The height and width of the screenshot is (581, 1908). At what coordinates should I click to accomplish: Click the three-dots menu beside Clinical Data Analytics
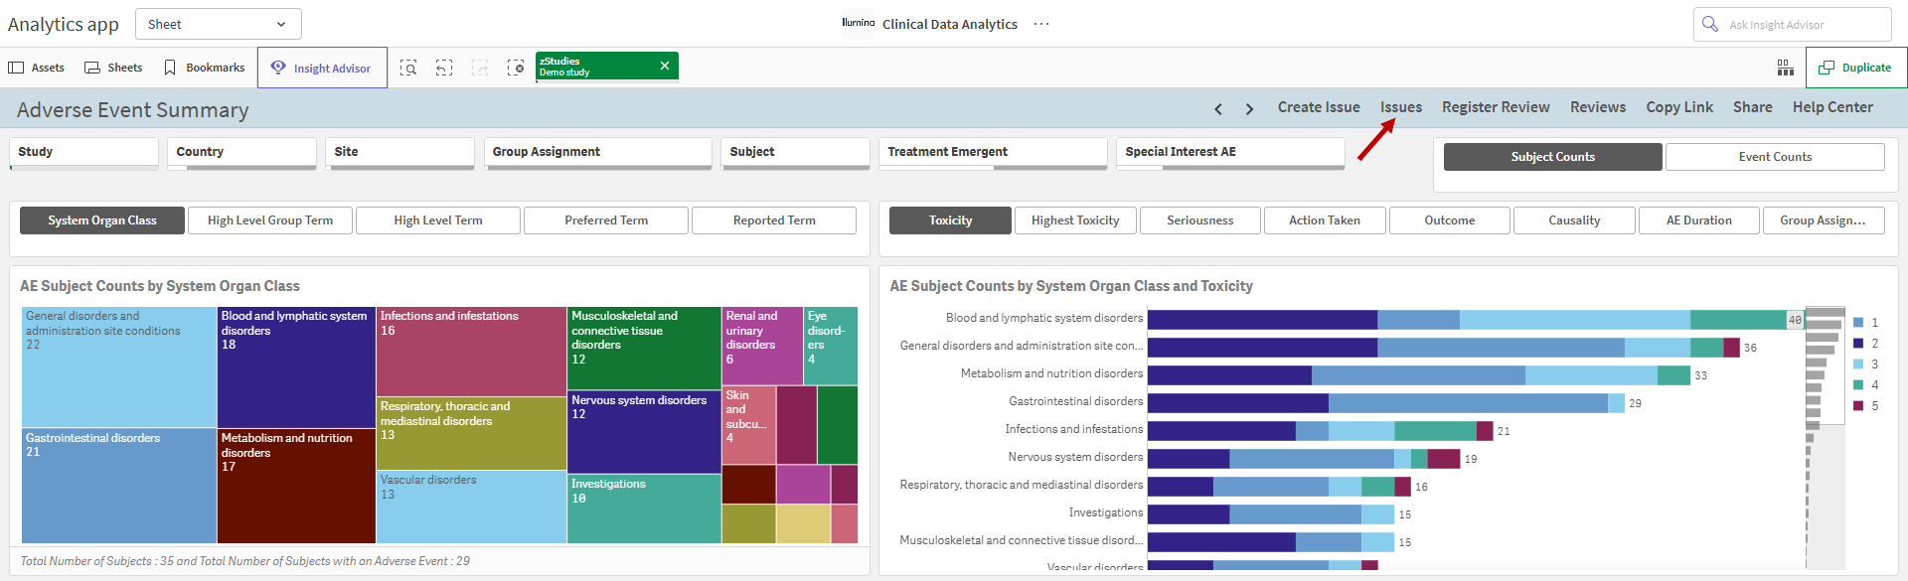[1041, 24]
